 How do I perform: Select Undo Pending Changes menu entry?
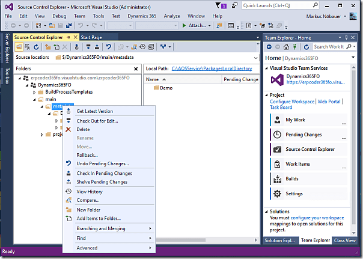click(109, 163)
